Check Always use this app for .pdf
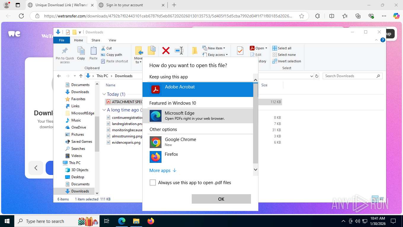Viewport: 403px width, 227px height. [x=153, y=183]
